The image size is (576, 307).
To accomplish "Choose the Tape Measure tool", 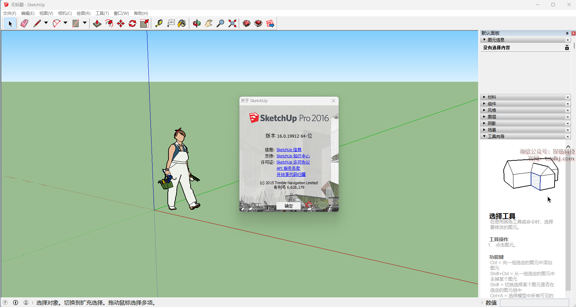I will (x=159, y=23).
